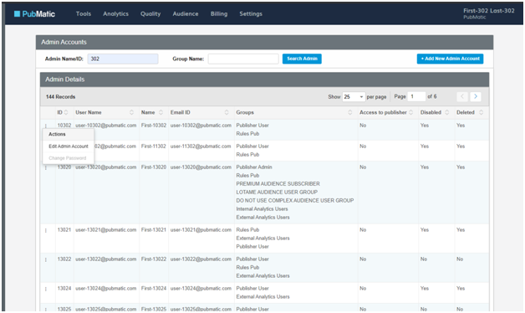Click the Admin Accounts panel header

point(264,42)
